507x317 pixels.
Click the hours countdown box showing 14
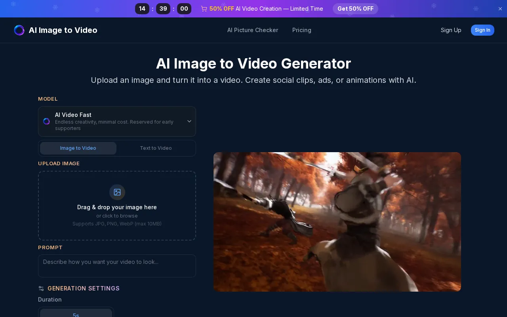[142, 9]
